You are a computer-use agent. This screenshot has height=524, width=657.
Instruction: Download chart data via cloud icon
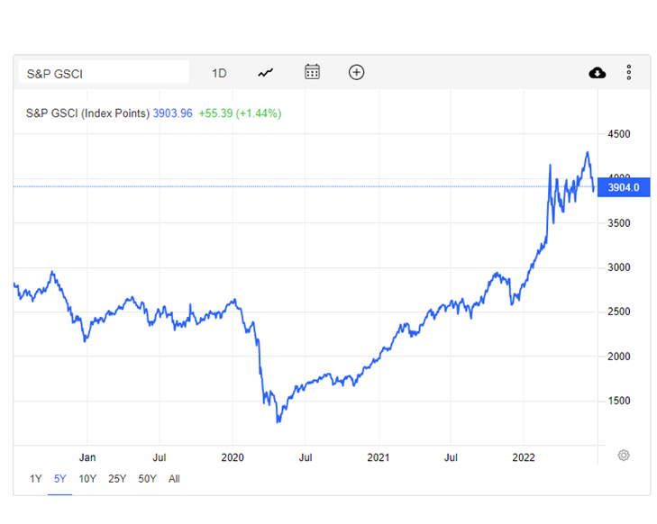pos(598,73)
